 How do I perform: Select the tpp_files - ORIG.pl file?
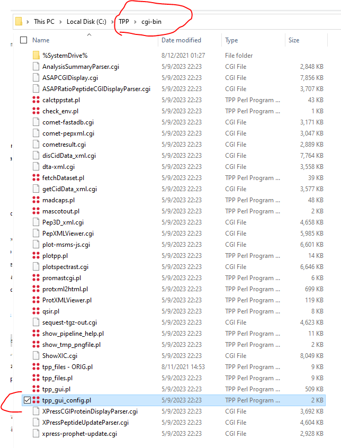click(68, 367)
